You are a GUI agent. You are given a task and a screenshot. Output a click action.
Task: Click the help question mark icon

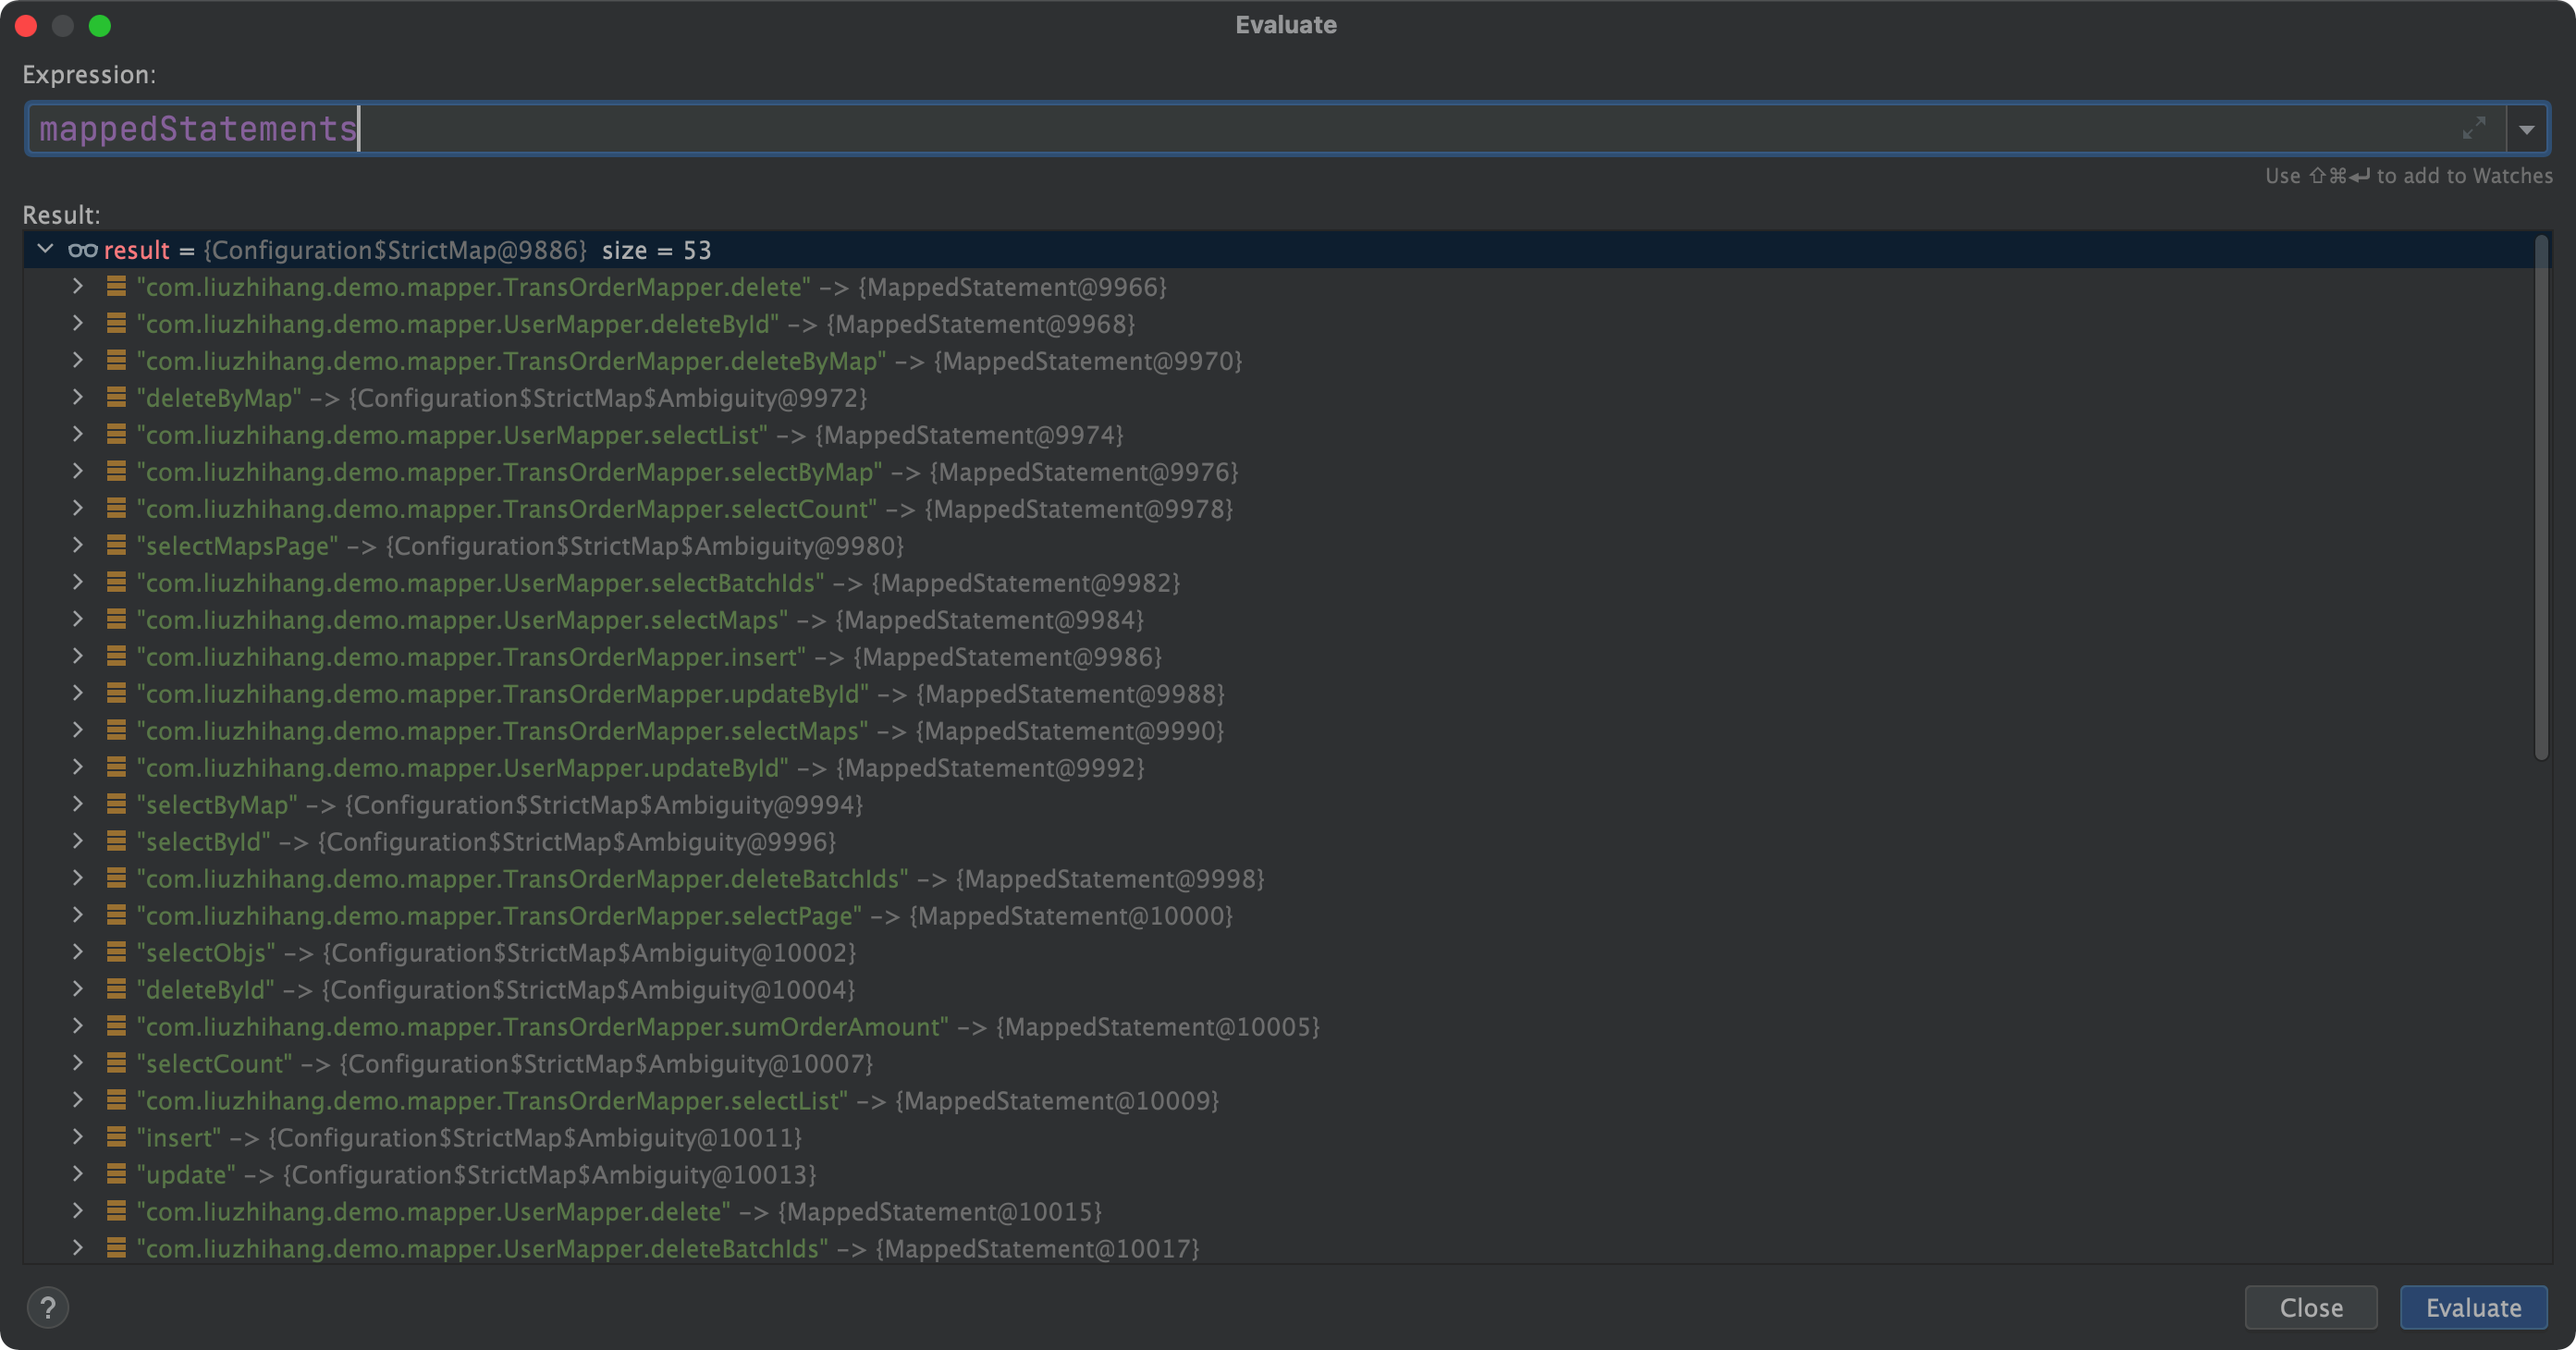47,1307
